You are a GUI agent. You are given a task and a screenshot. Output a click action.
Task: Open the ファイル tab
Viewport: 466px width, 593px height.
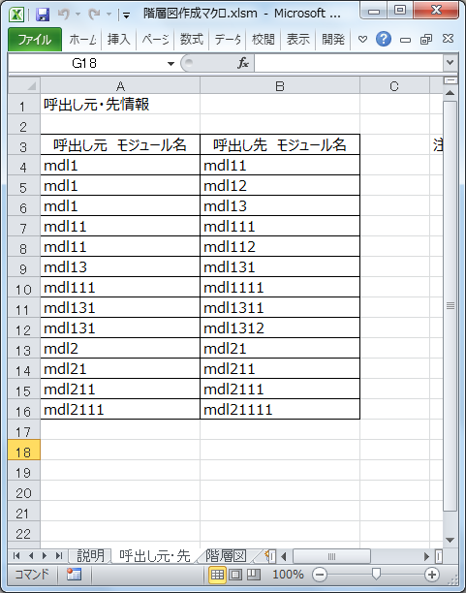point(35,39)
